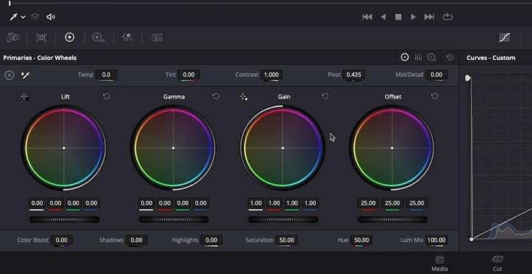Select the Lift red value field

click(55, 203)
